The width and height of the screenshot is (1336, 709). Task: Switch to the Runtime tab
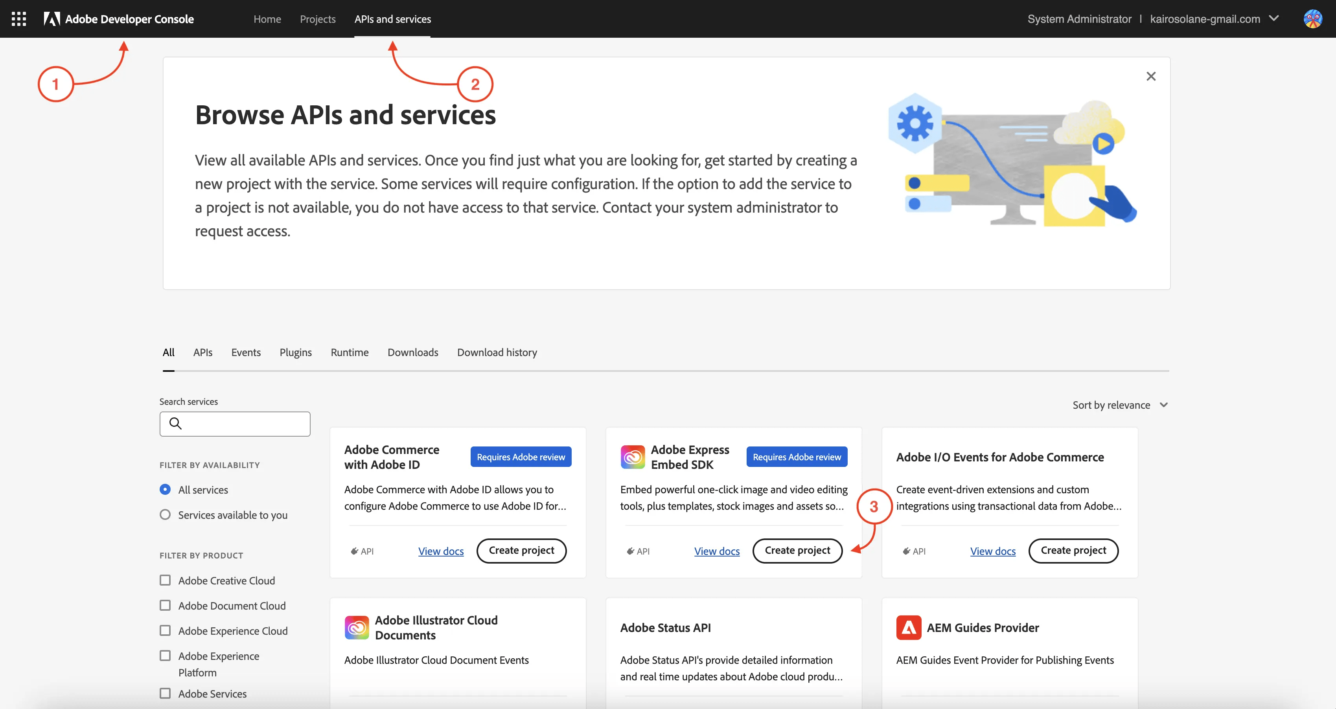[350, 353]
